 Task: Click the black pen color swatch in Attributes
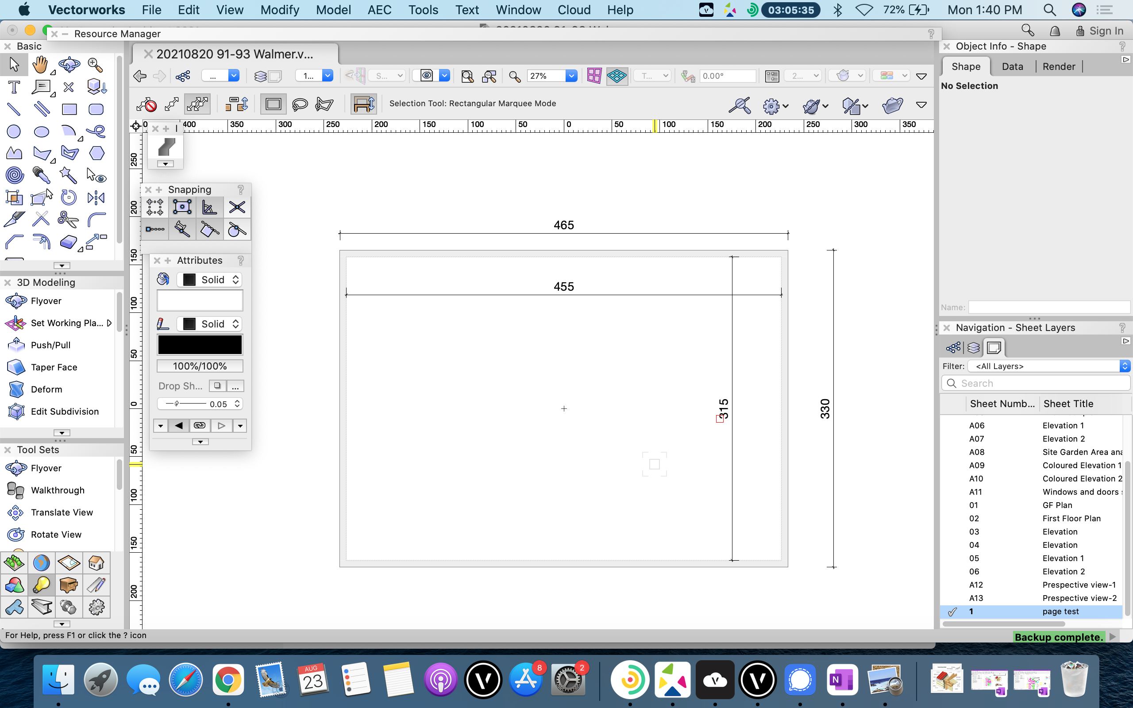(x=200, y=344)
